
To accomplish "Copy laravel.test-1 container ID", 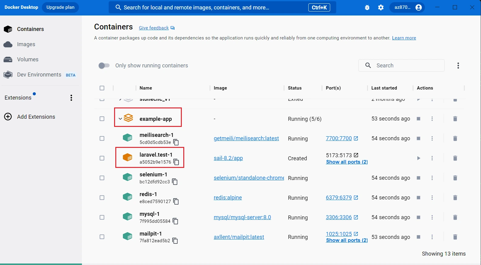I will [176, 162].
